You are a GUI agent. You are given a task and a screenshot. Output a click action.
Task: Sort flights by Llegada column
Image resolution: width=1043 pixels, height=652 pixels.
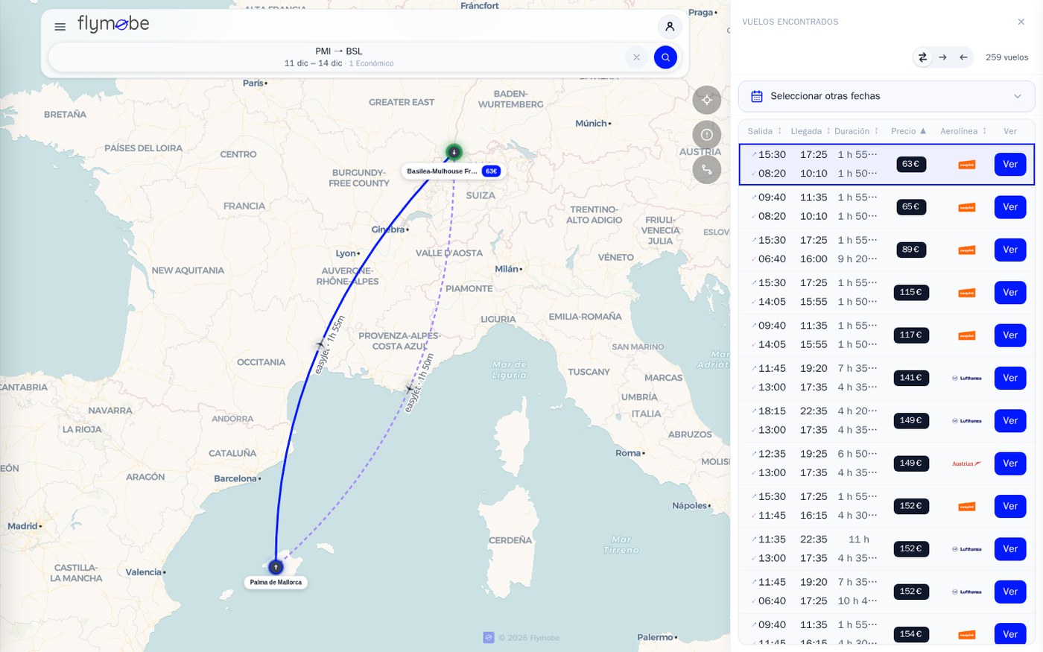tap(811, 131)
